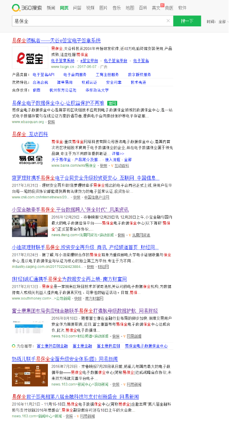Viewport: 229px width, 421px height.
Task: Open result 易保全君子签亮相第八届金融科技
Action: pos(75,396)
